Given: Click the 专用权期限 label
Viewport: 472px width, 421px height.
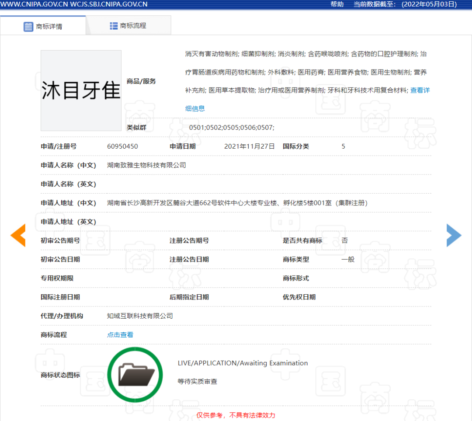Looking at the screenshot, I should (57, 278).
